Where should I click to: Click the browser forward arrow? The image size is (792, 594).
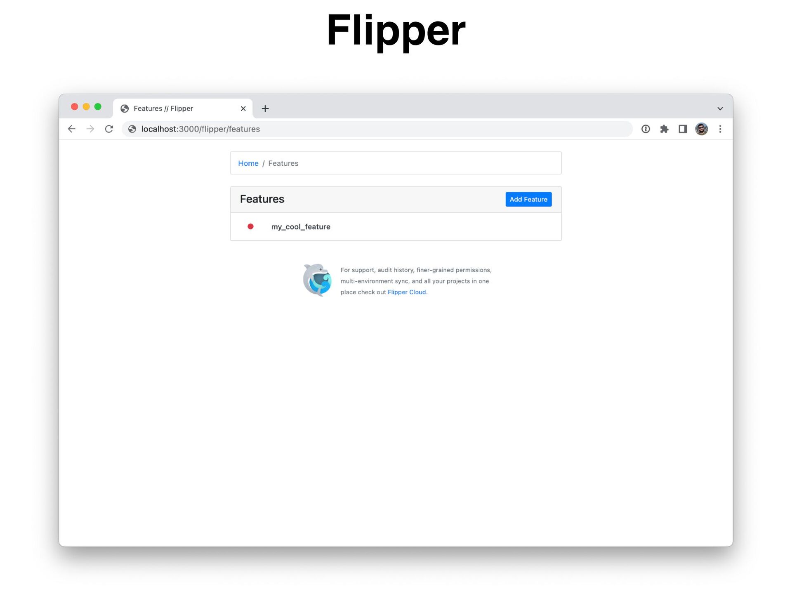90,129
